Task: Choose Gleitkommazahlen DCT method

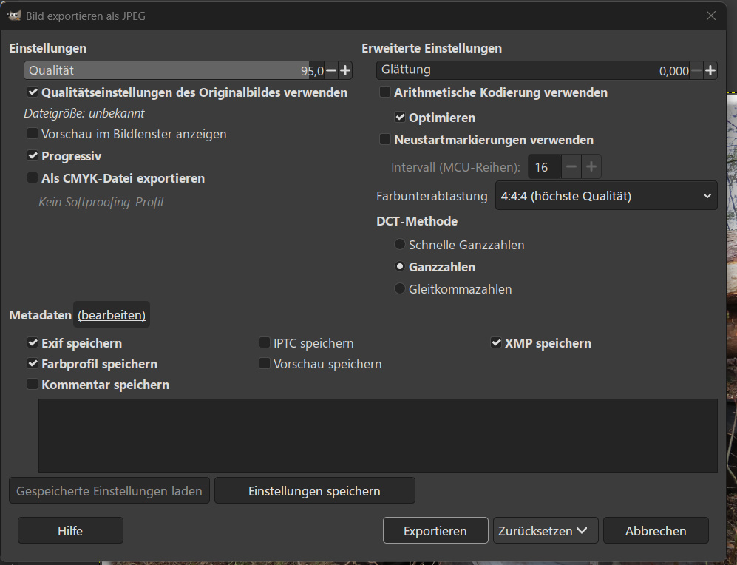Action: (x=400, y=289)
